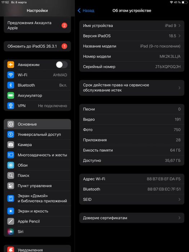Tap the VPN globe icon

point(11,106)
